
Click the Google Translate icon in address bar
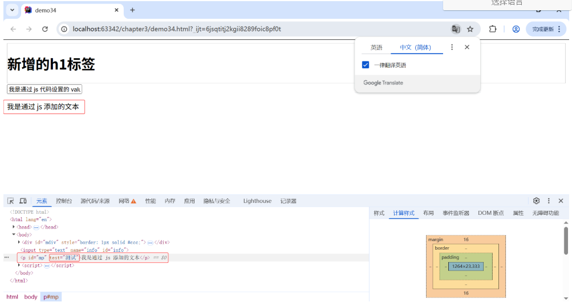click(x=456, y=29)
